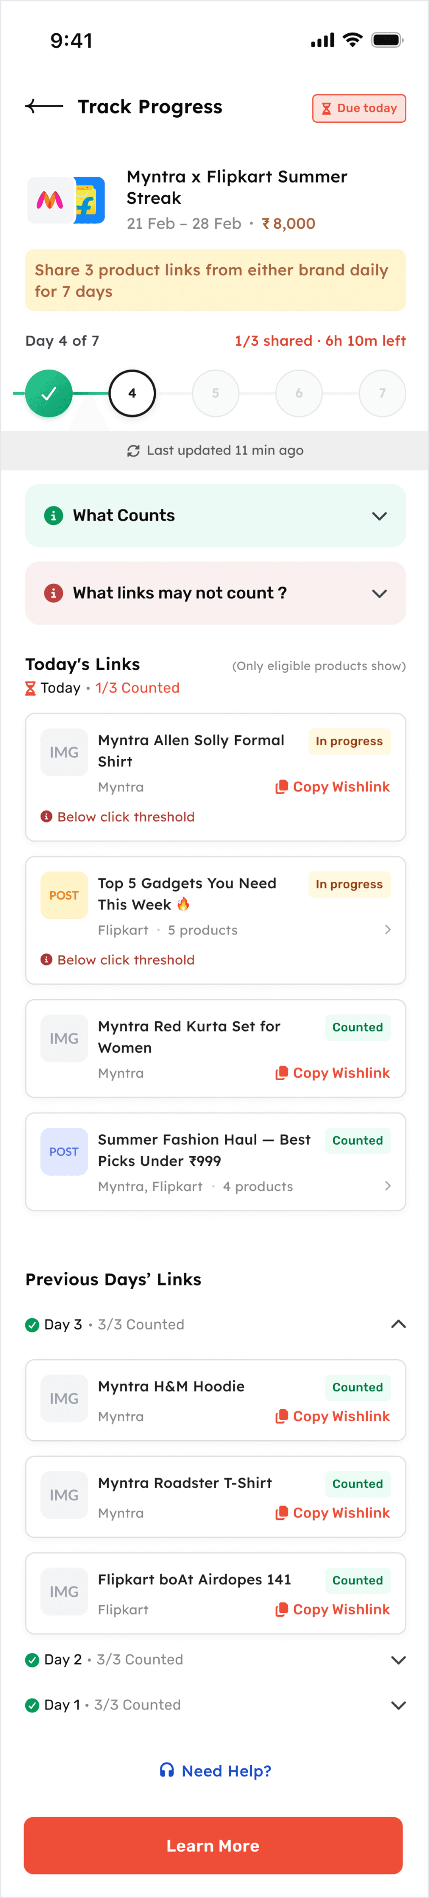Click the refresh icon beside Last updated
Screen dimensions: 429x1898
[x=133, y=451]
